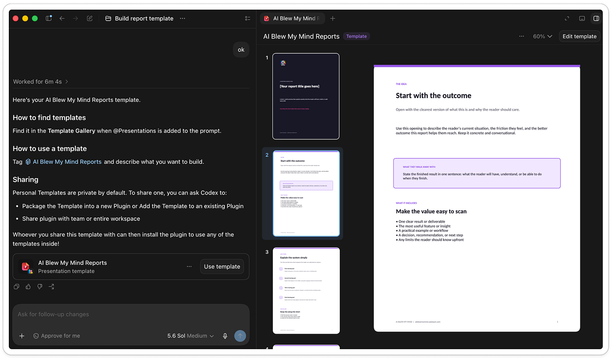Select slide 1 thumbnail
Image resolution: width=613 pixels, height=358 pixels.
(x=306, y=96)
